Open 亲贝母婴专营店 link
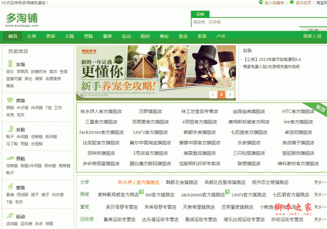 coord(122,207)
